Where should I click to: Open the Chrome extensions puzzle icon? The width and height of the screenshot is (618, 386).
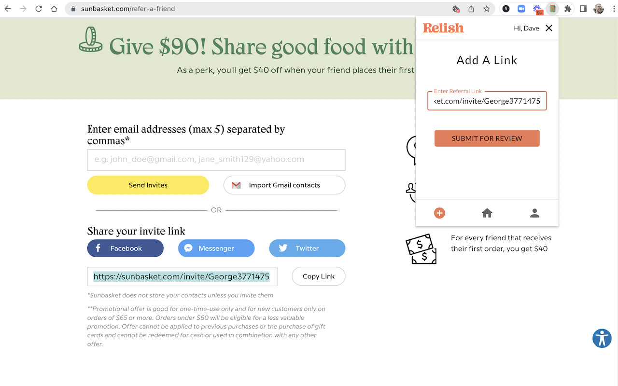567,9
